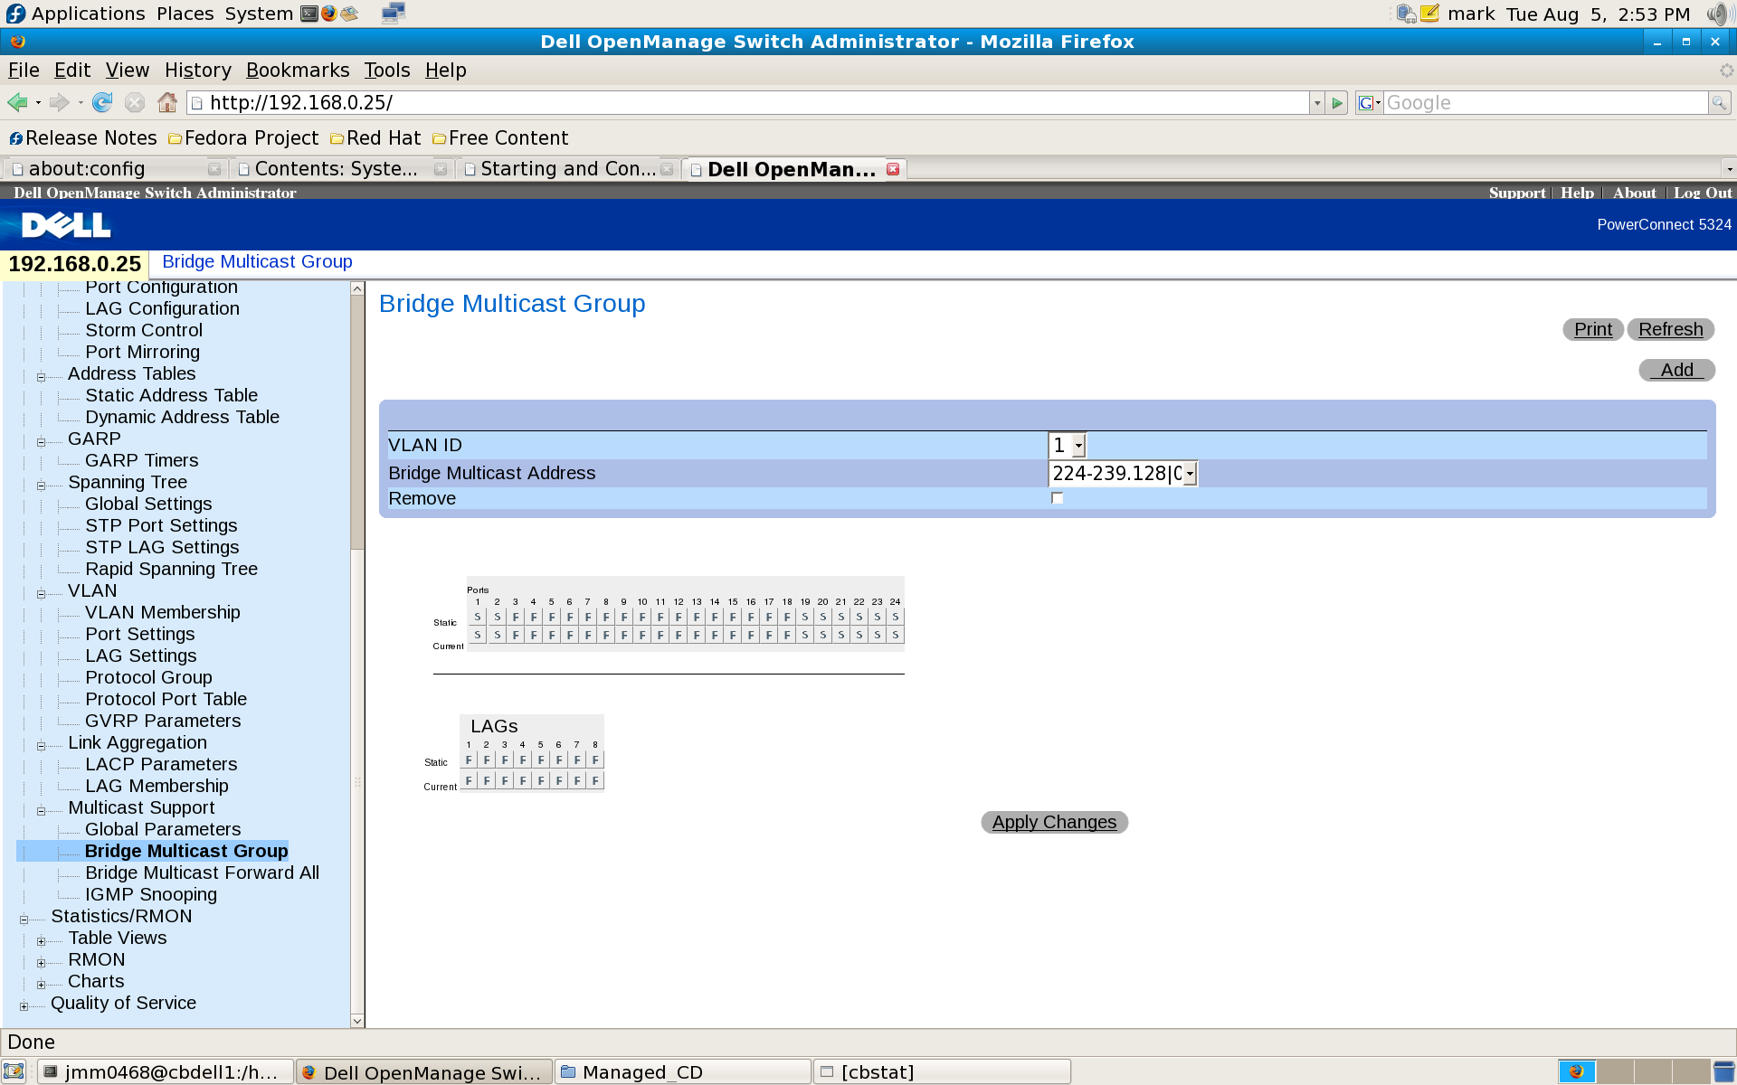Close the about:config tab

tap(214, 169)
